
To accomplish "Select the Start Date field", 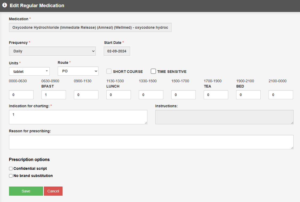I will (x=117, y=51).
